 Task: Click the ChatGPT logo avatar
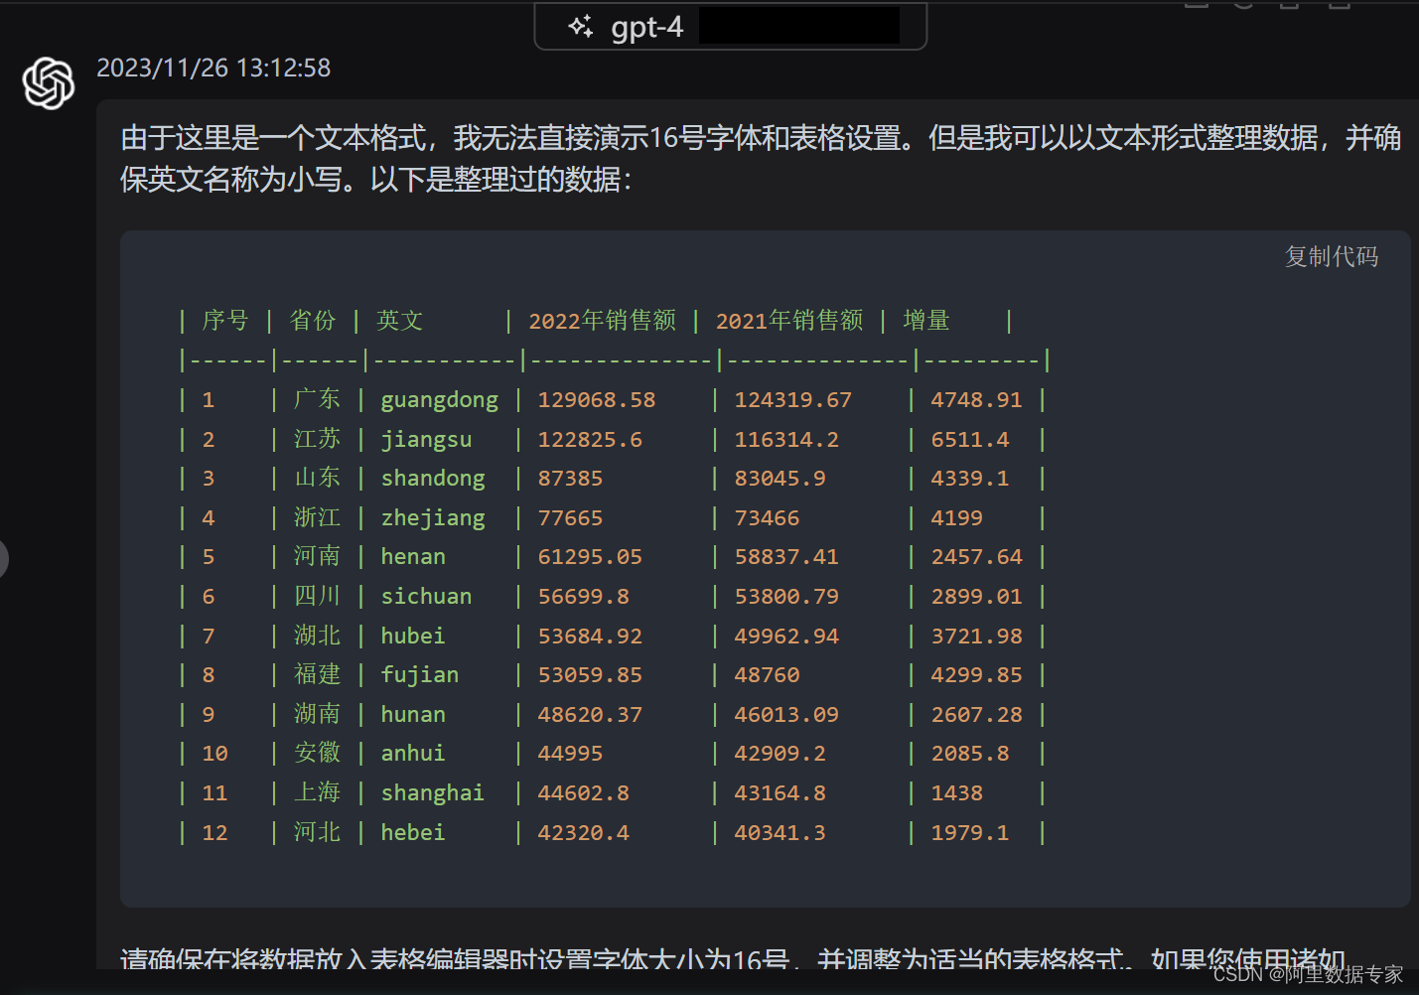tap(49, 82)
